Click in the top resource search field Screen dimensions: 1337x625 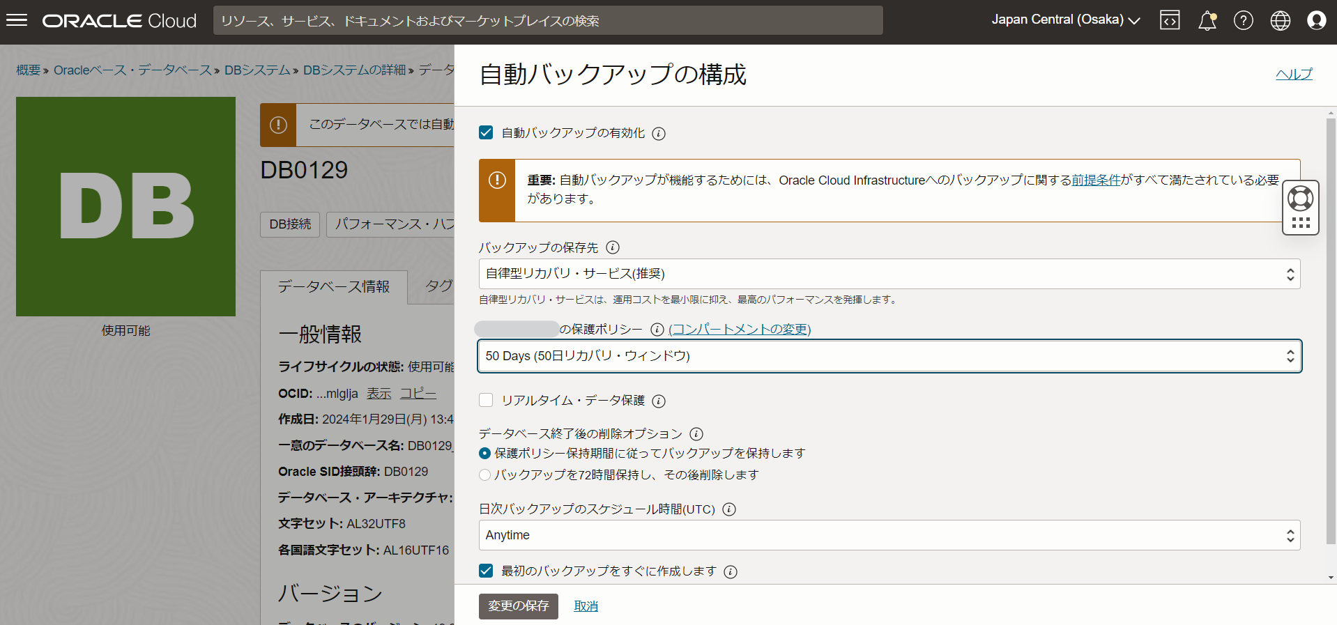click(547, 20)
